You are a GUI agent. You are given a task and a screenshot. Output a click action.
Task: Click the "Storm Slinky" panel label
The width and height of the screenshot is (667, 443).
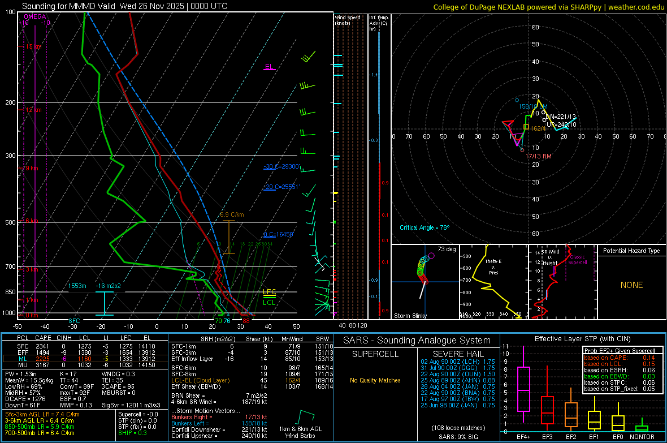[410, 316]
